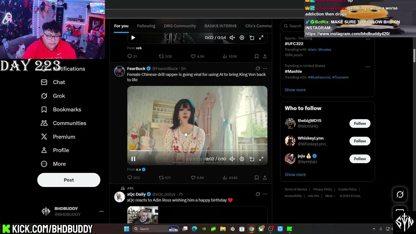Open the floating Grok button
Screen dimensions: 416x234
(x=400, y=194)
